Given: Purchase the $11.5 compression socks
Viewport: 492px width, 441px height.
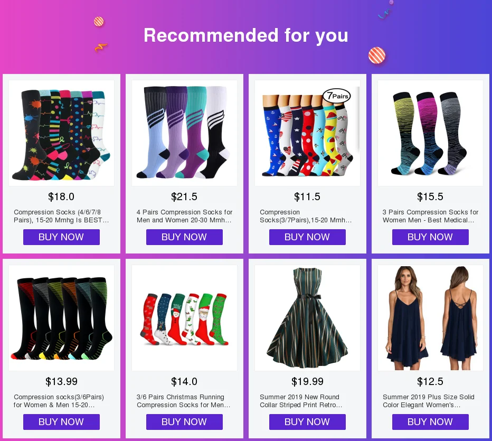Looking at the screenshot, I should pyautogui.click(x=307, y=237).
